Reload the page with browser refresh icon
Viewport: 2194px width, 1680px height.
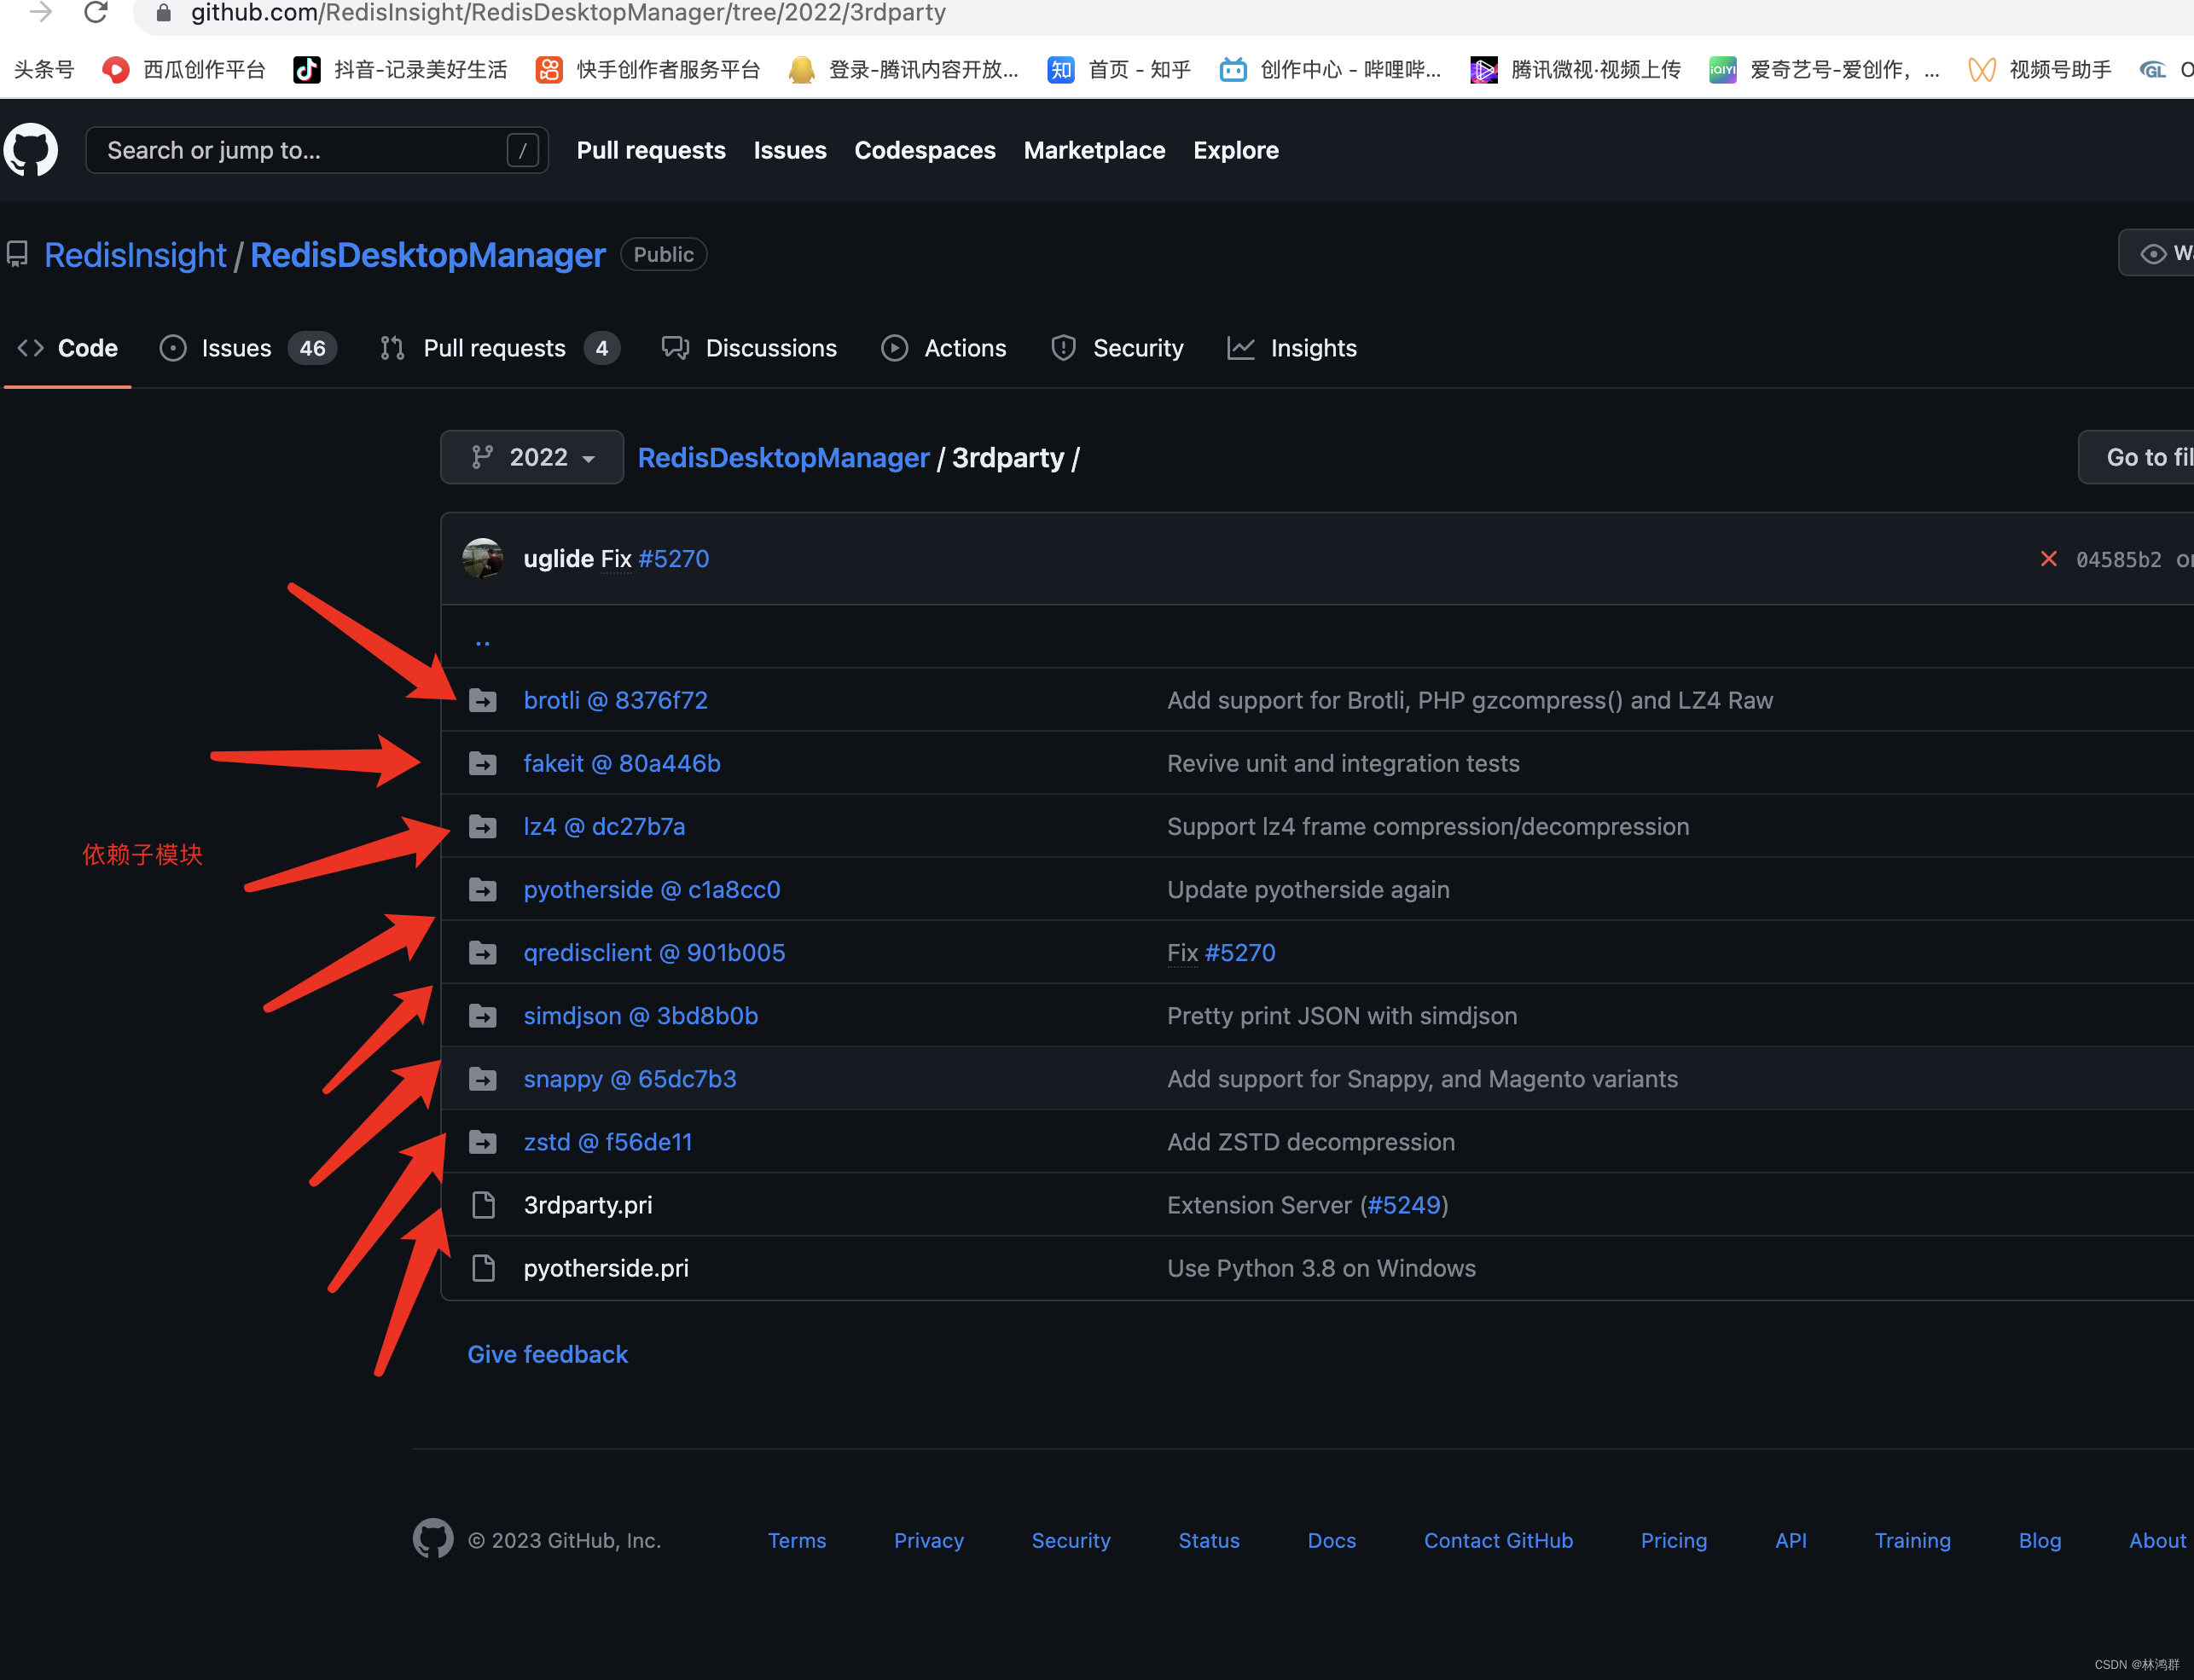(x=96, y=12)
